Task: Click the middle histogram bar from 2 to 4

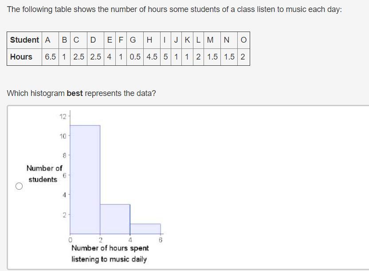Action: (115, 219)
